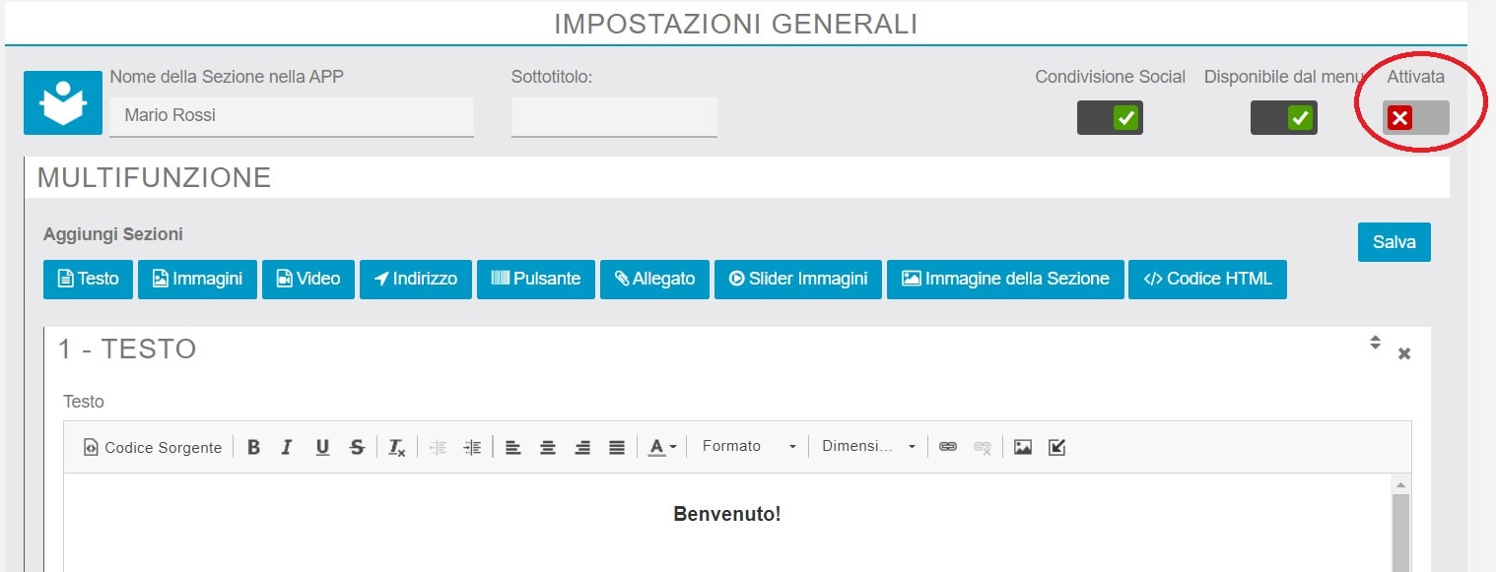Click the Codice Sorgente toolbar item
The image size is (1496, 572).
click(153, 447)
